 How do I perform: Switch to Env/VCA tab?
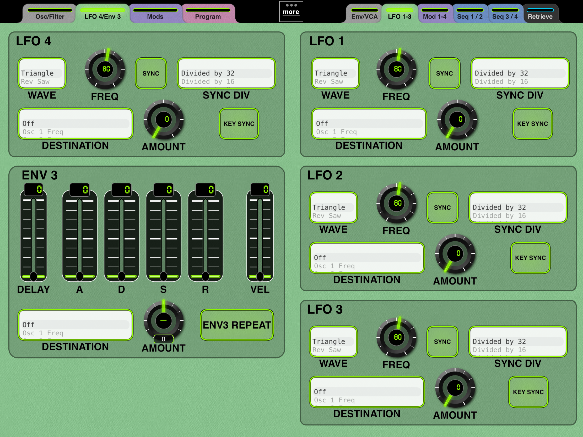coord(364,14)
